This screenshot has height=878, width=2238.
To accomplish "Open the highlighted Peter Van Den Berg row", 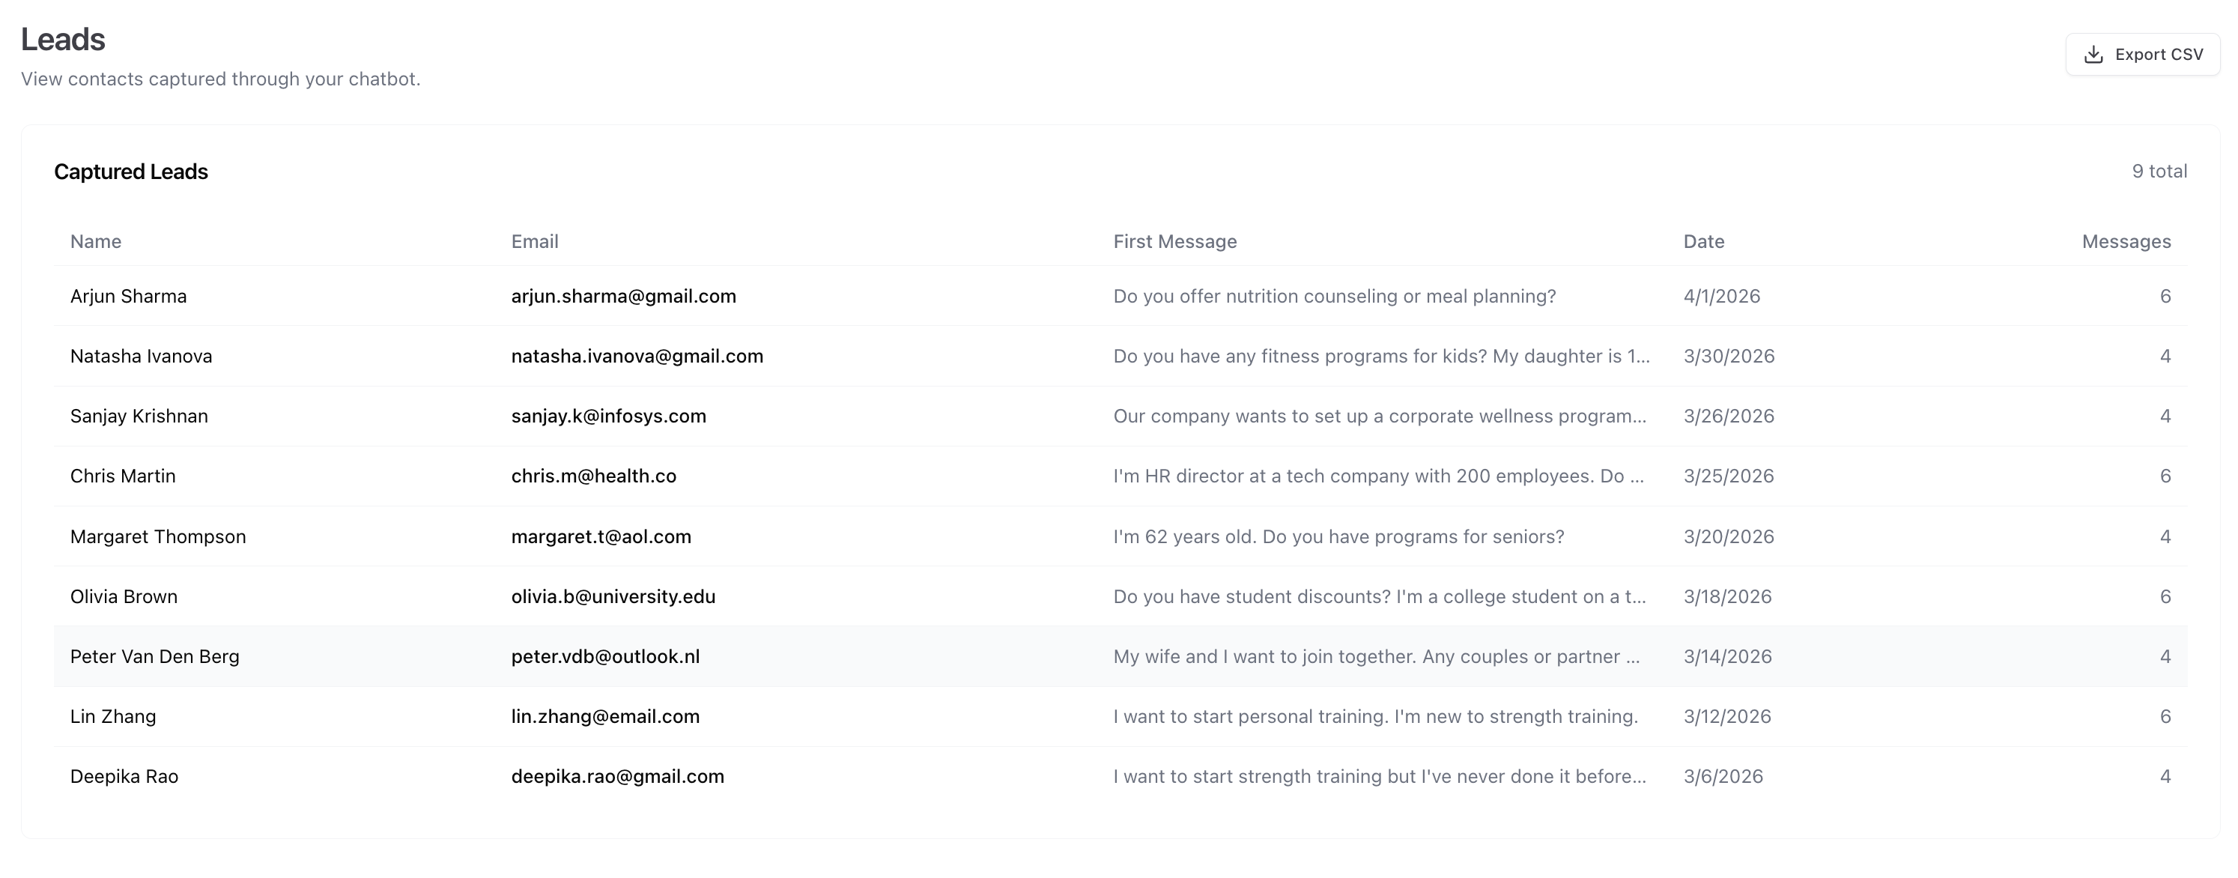I will [1120, 657].
